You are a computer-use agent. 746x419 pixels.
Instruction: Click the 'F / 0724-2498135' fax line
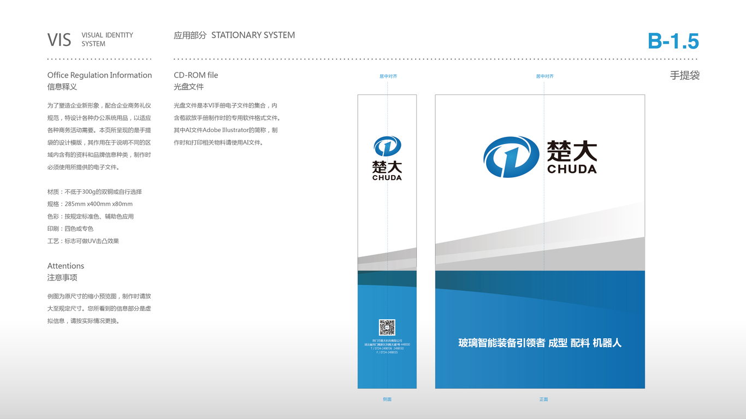click(387, 352)
